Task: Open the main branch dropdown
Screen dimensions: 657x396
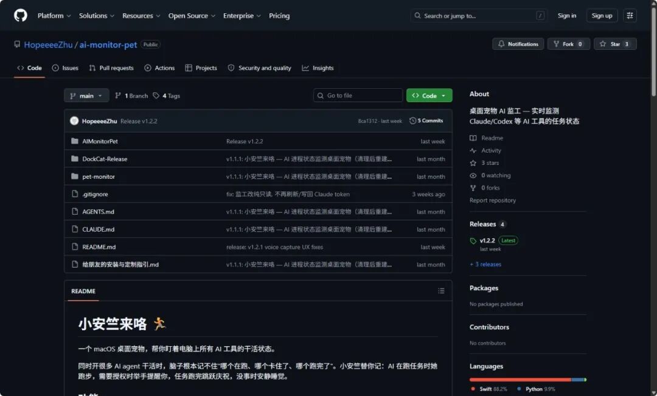Action: 86,96
